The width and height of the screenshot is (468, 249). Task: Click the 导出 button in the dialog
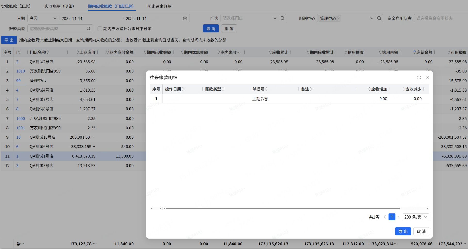403,231
